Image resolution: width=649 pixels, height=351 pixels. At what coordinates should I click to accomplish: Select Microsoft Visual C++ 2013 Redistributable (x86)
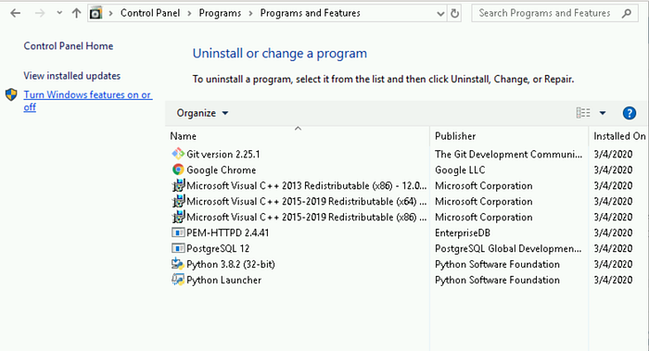[306, 185]
